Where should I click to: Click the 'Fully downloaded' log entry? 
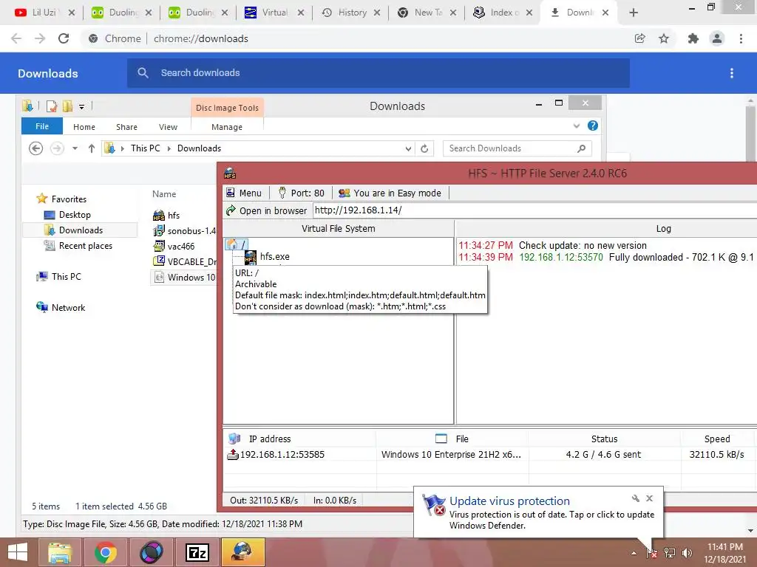[606, 258]
